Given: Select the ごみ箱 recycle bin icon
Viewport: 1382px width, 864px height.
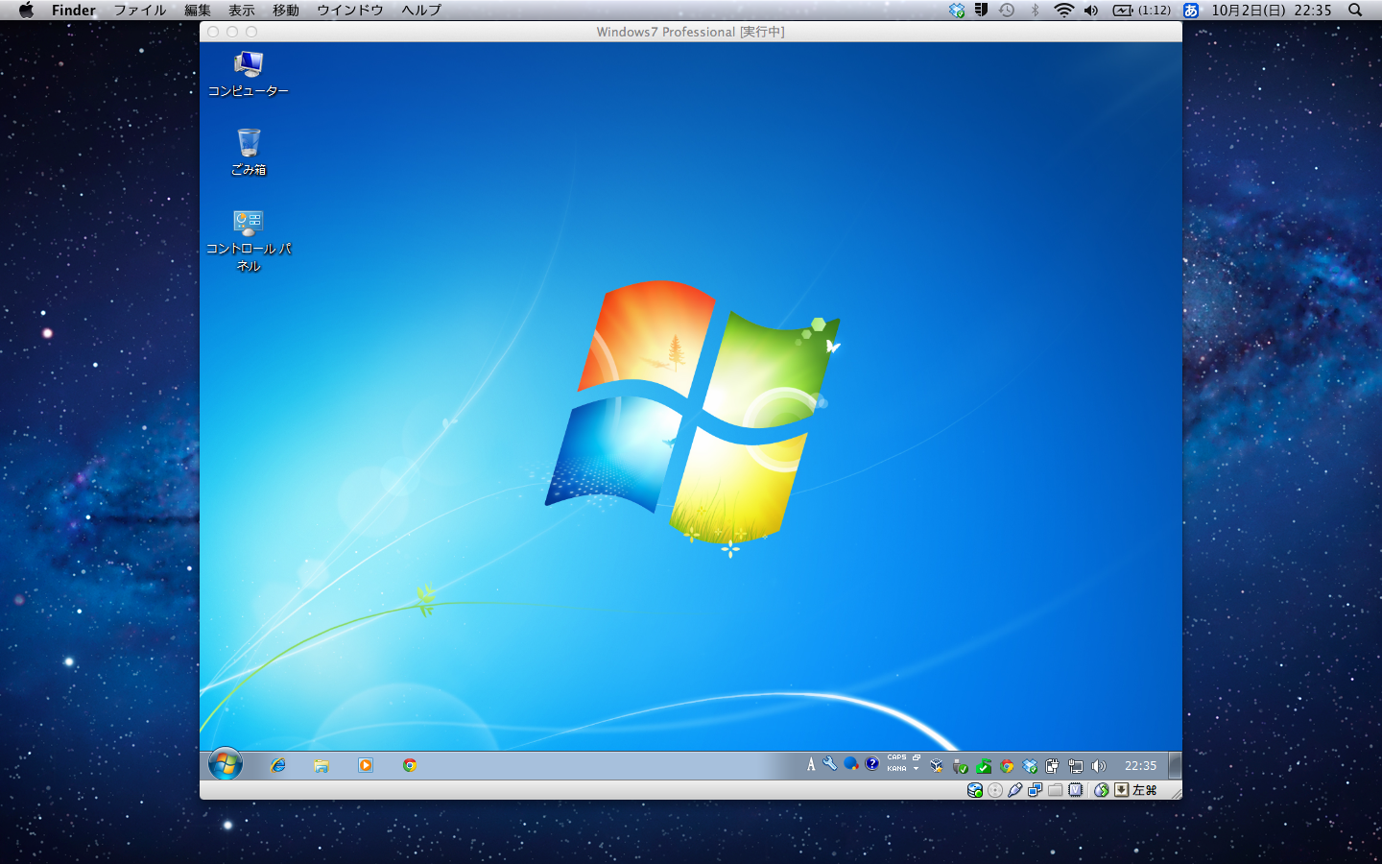Looking at the screenshot, I should (249, 152).
